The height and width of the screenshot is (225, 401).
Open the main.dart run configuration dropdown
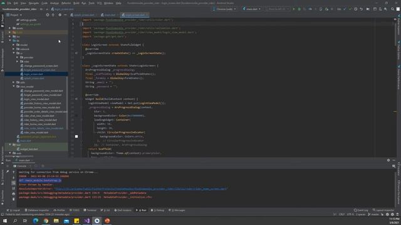pyautogui.click(x=252, y=9)
